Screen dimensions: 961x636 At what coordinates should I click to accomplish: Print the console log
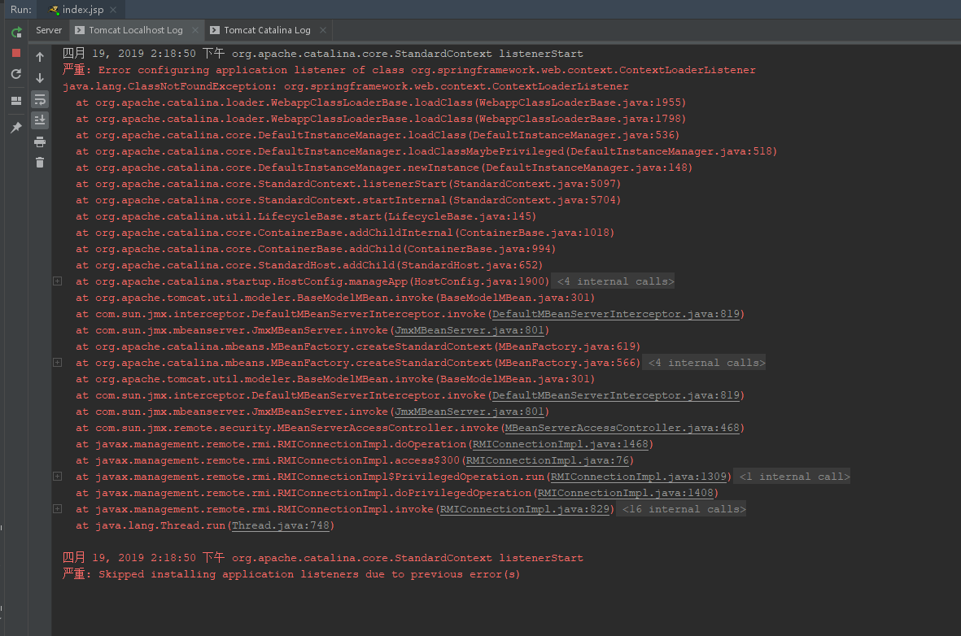click(40, 142)
